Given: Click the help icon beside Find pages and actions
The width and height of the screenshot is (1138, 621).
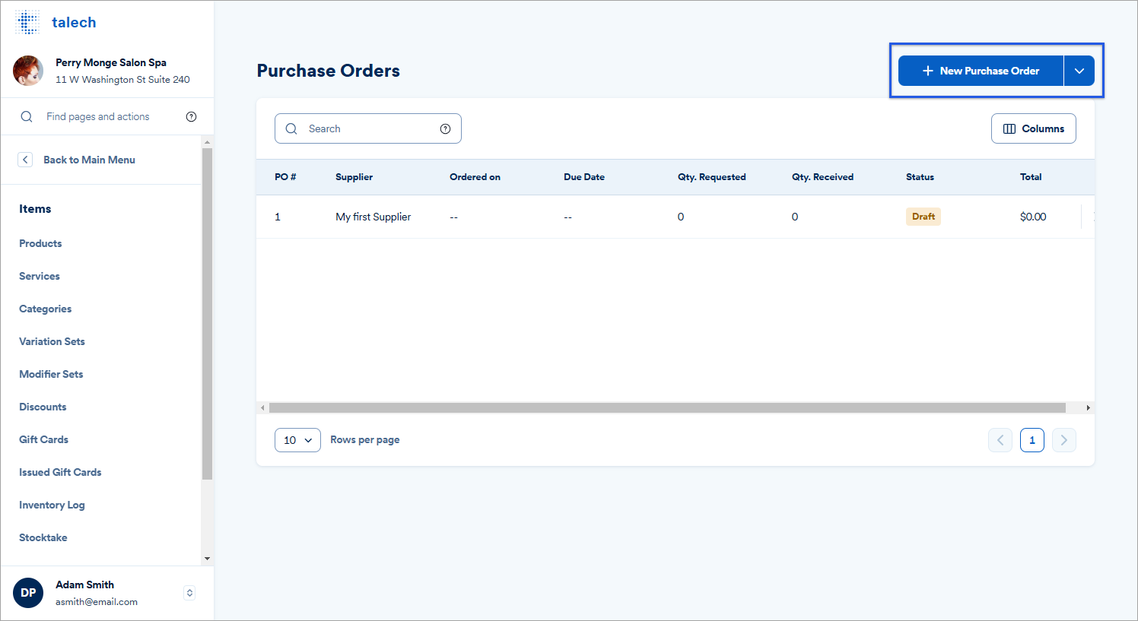Looking at the screenshot, I should [191, 116].
